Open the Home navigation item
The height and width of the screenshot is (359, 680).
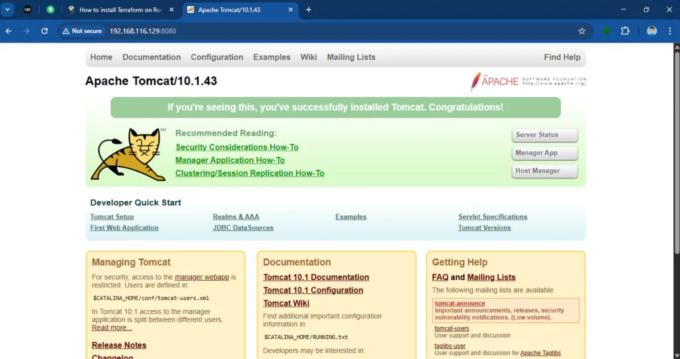point(101,57)
